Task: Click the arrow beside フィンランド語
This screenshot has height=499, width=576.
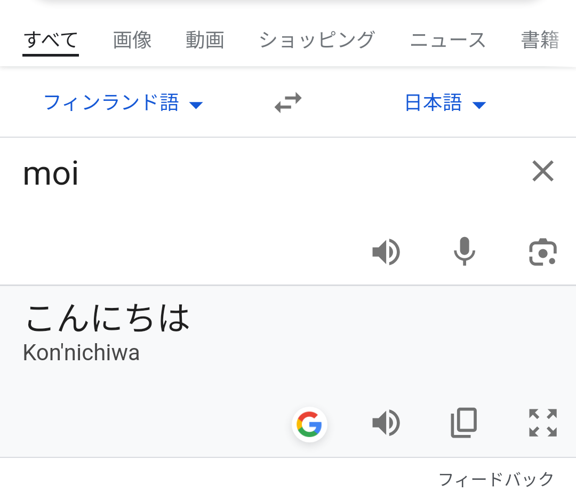Action: (196, 105)
